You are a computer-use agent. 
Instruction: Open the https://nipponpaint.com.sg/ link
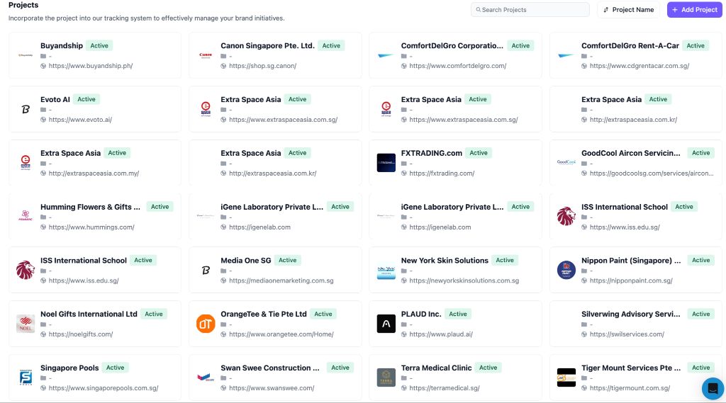pyautogui.click(x=631, y=280)
